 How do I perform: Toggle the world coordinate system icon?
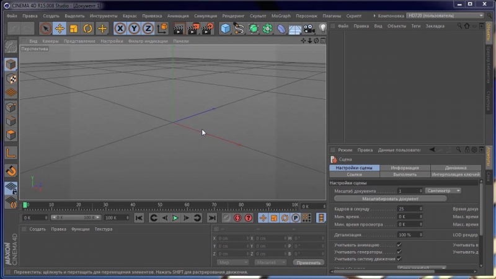[x=162, y=29]
